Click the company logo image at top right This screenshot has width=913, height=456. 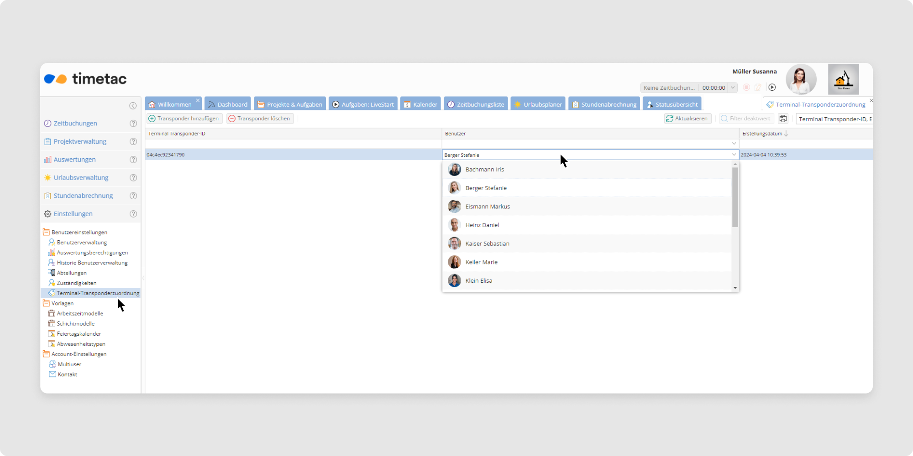[843, 79]
